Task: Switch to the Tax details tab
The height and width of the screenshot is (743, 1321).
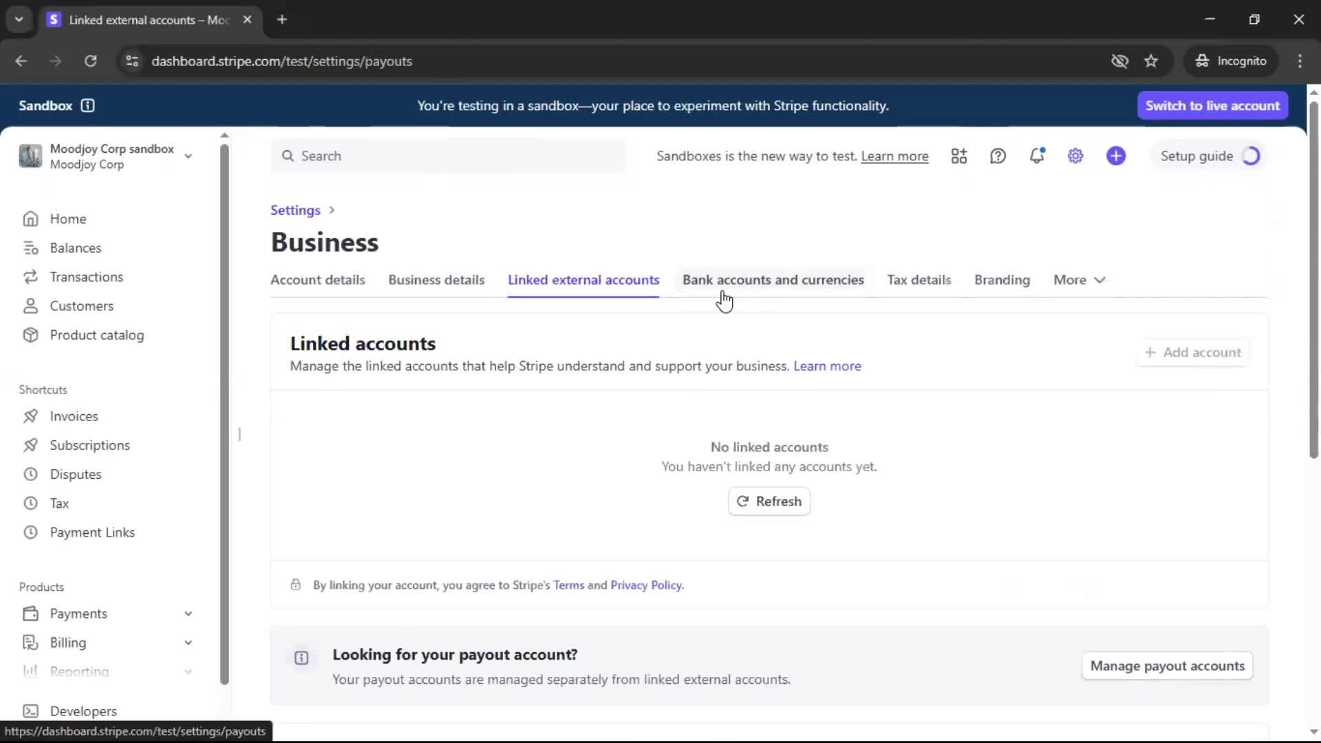Action: pos(919,280)
